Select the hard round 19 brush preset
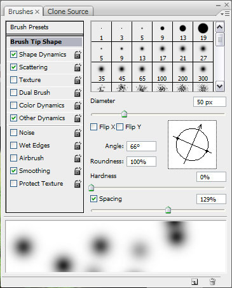Screen dimensions: 232x288 [x=203, y=32]
